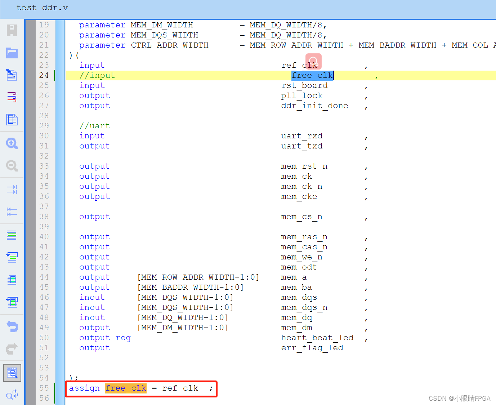Screen dimensions: 496x405
Task: Toggle the highlighted Find in file icon
Action: [x=12, y=373]
